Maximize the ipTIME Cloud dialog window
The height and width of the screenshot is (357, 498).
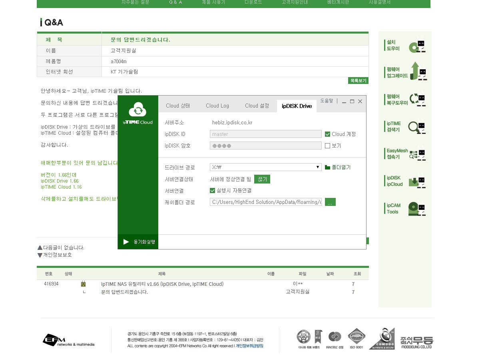click(x=352, y=102)
